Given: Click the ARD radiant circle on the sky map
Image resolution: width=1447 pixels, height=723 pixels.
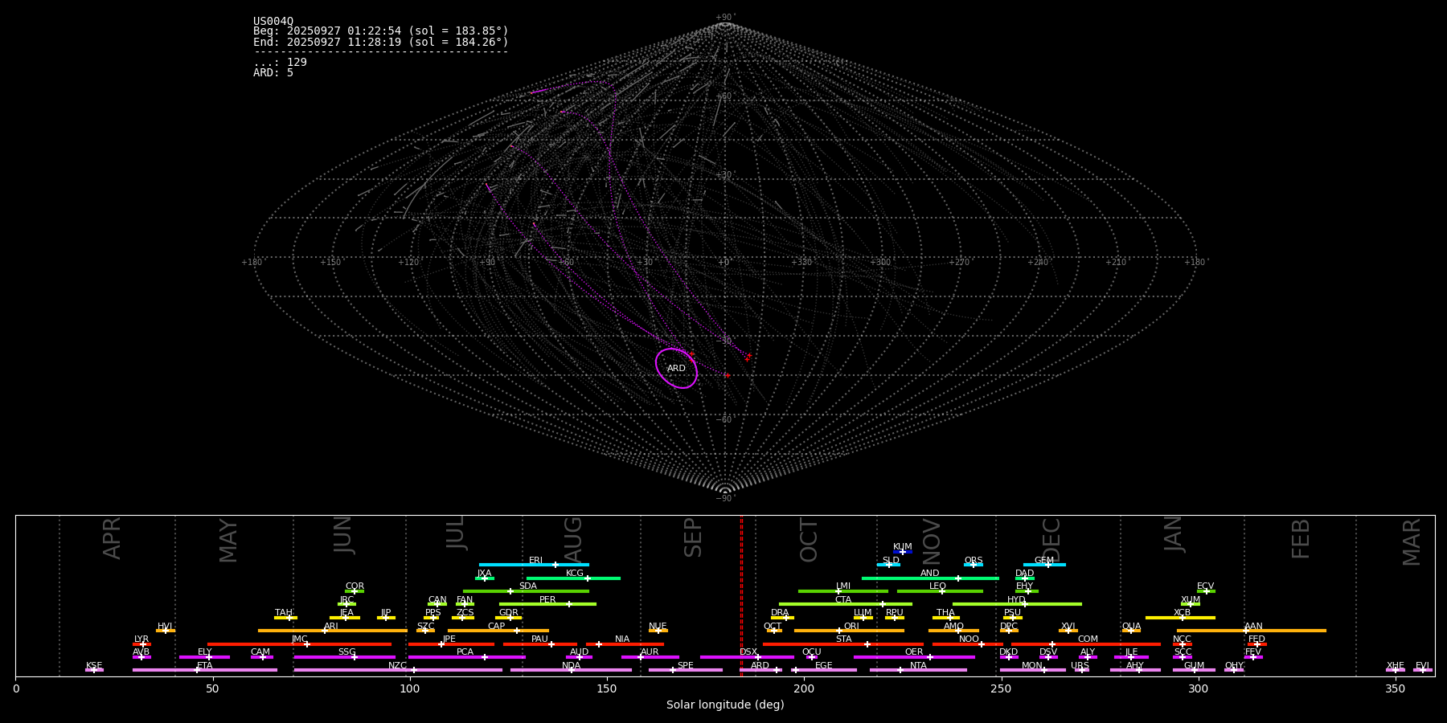Looking at the screenshot, I should point(676,368).
